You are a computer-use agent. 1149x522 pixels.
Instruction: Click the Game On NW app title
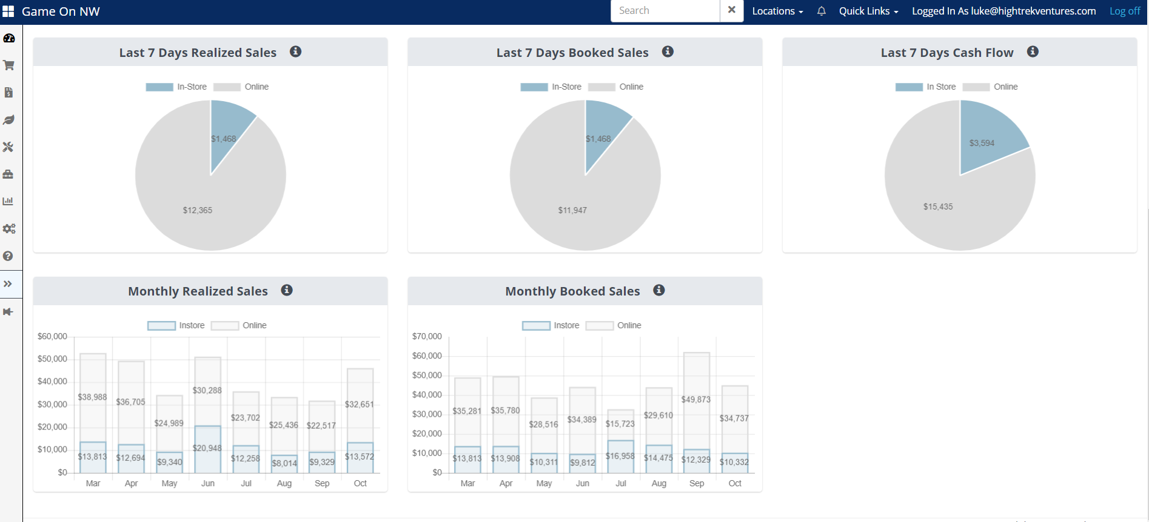pyautogui.click(x=61, y=12)
